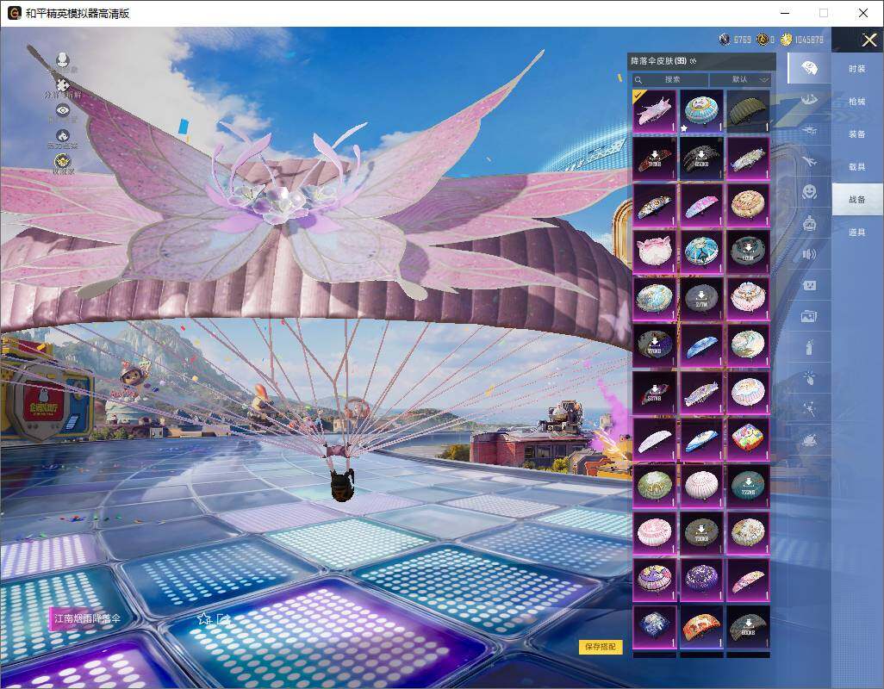This screenshot has height=689, width=884.
Task: Open the player avatar icon at top left
Action: point(63,59)
